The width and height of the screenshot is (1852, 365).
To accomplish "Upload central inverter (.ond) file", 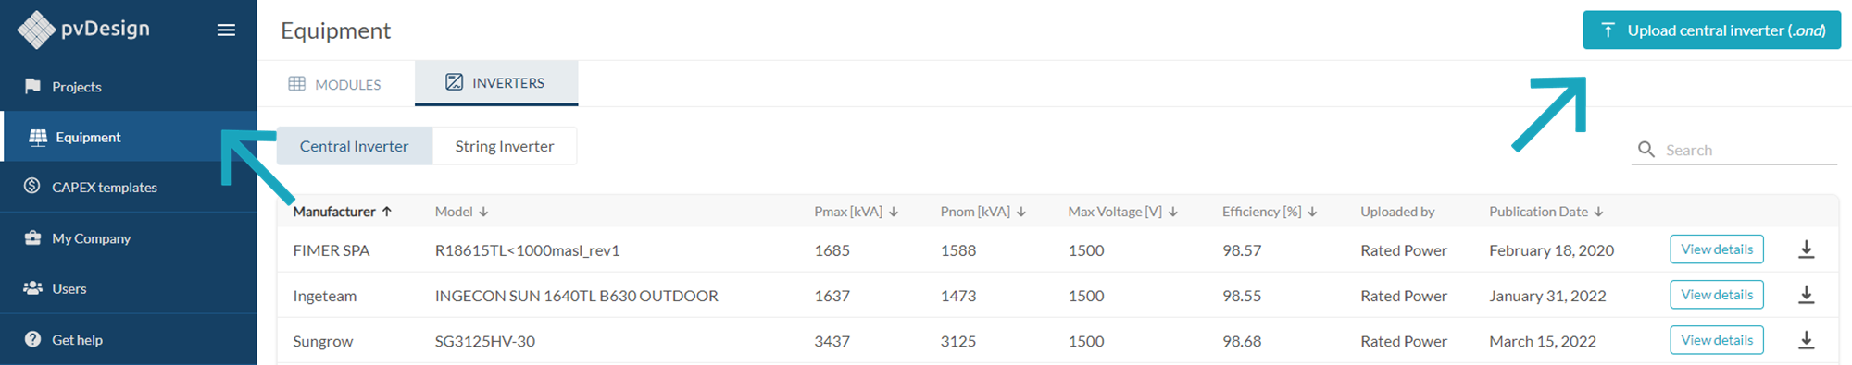I will 1711,30.
